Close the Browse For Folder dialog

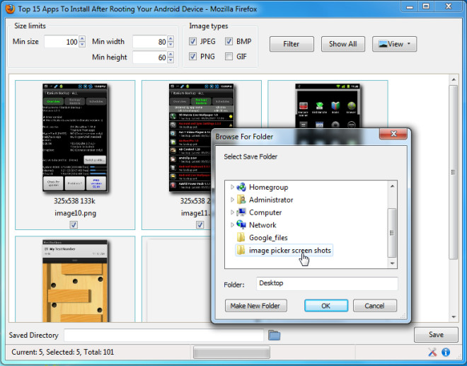(393, 134)
